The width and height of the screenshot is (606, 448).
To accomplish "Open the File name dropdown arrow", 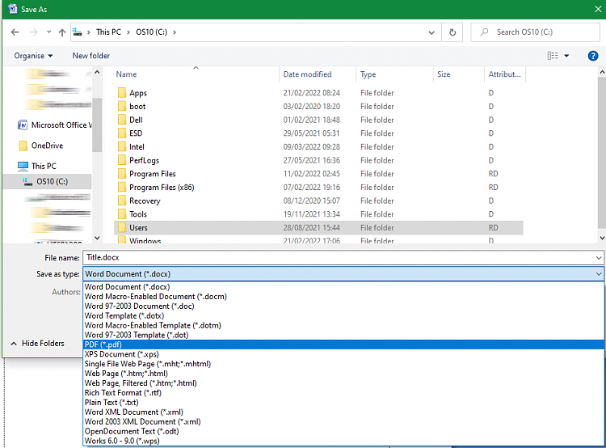I will [x=597, y=258].
